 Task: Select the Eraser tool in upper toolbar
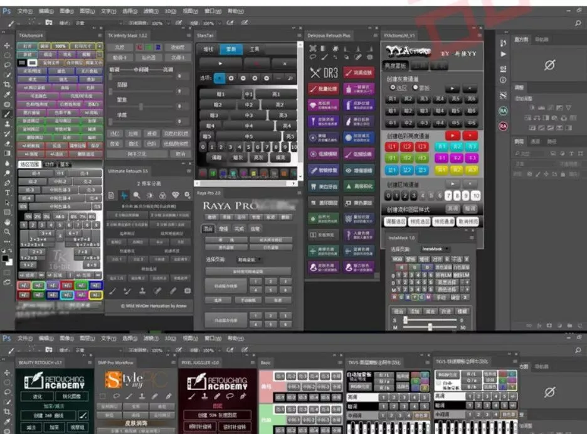[x=7, y=144]
